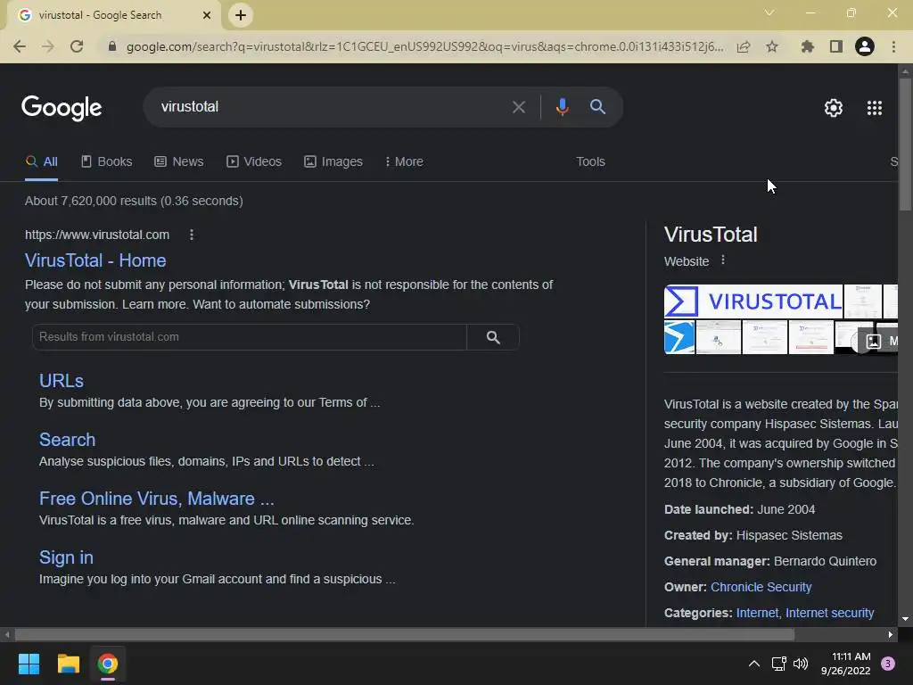This screenshot has height=685, width=913.
Task: Click the browser back arrow
Action: click(x=20, y=46)
